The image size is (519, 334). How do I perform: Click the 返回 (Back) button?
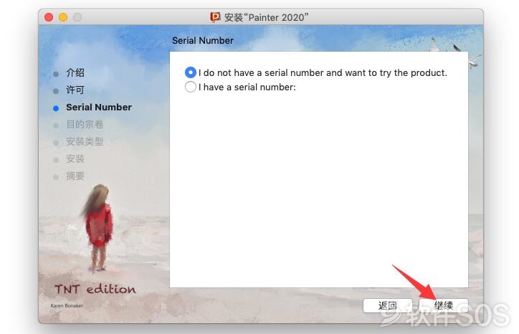point(387,305)
